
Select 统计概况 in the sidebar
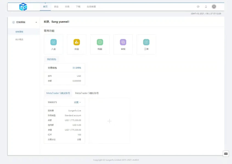point(19,39)
